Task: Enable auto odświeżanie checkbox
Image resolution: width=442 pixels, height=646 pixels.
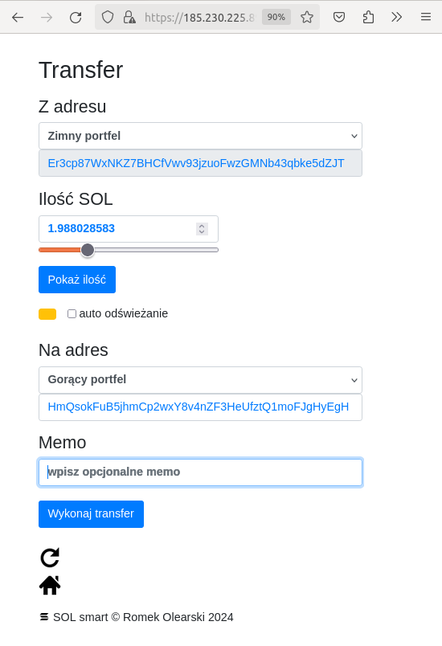Action: [x=72, y=314]
